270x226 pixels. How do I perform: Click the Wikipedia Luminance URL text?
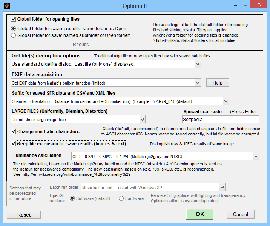77,174
